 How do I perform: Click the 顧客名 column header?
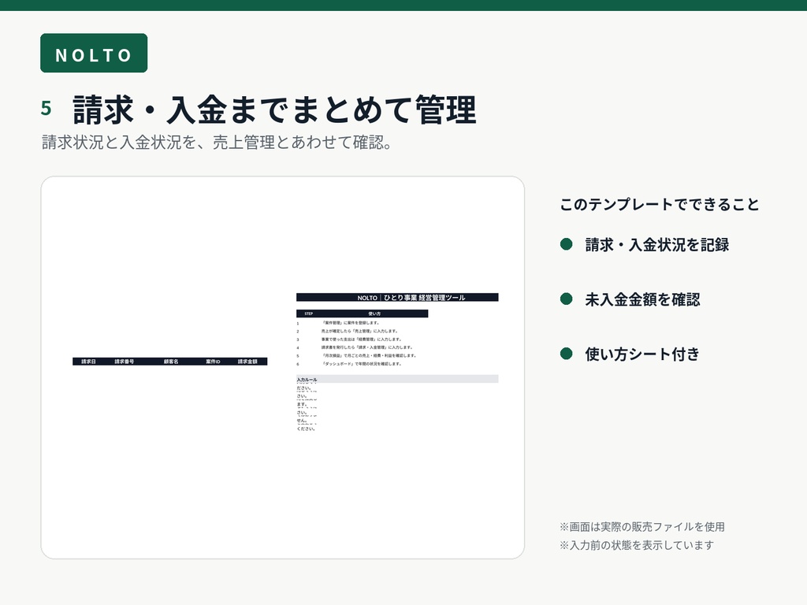(x=171, y=362)
